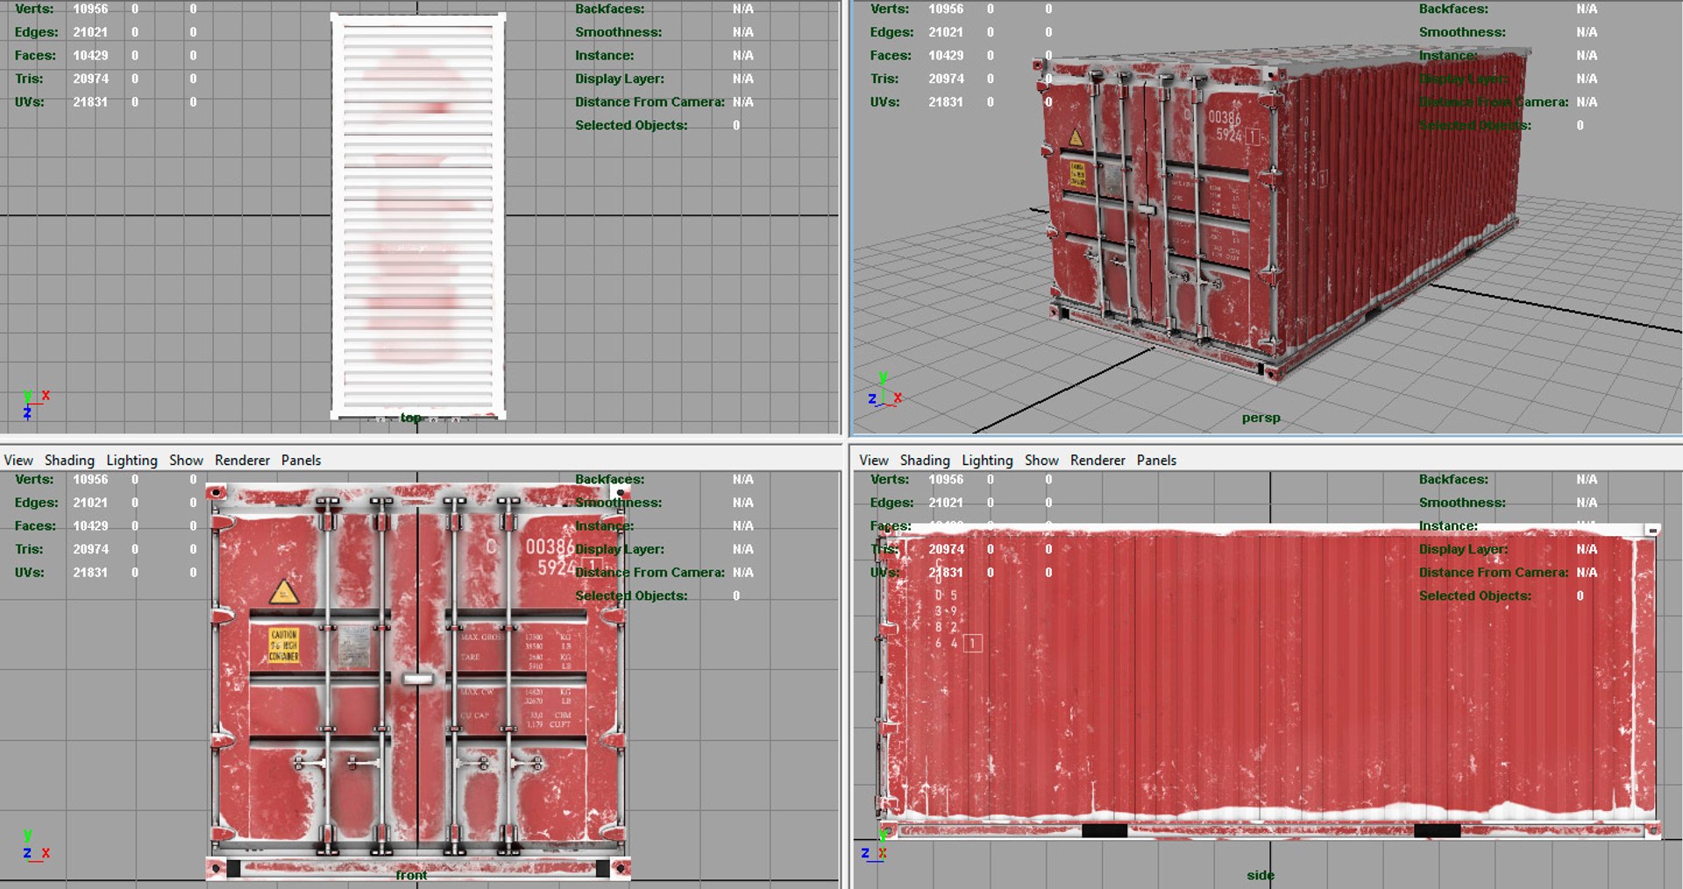Open Panels menu in front viewport panel
This screenshot has width=1683, height=889.
pos(301,460)
